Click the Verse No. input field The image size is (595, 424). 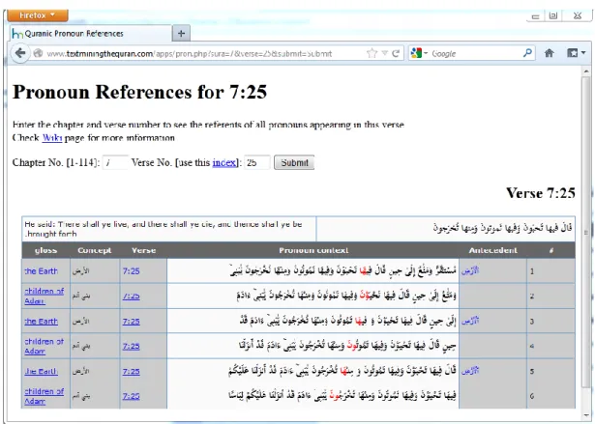pyautogui.click(x=257, y=162)
